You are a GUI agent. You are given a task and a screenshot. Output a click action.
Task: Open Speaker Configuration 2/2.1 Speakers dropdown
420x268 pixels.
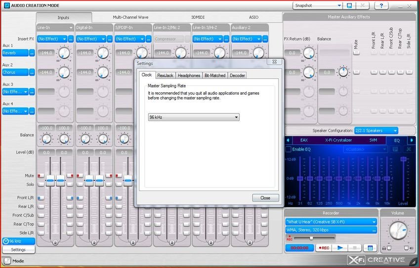[377, 131]
